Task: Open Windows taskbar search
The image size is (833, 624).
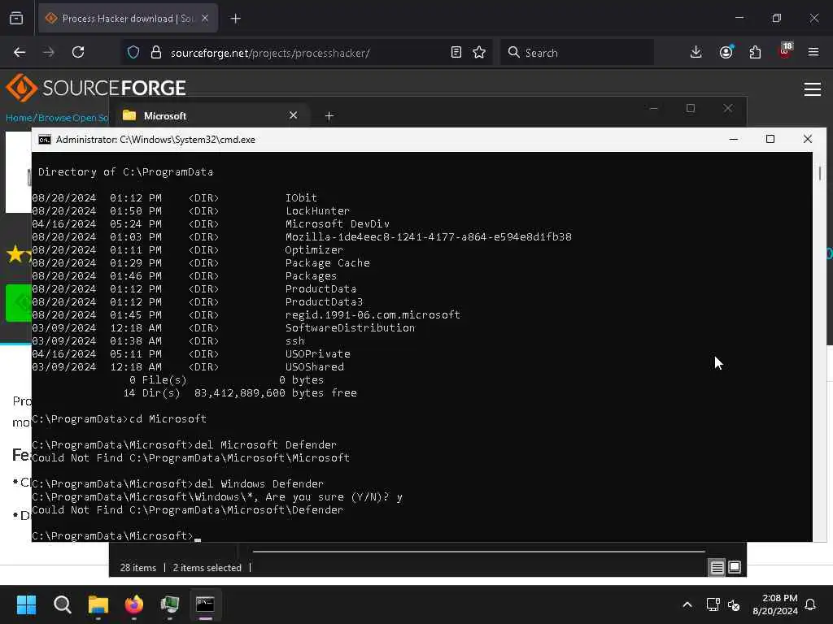Action: [x=62, y=604]
